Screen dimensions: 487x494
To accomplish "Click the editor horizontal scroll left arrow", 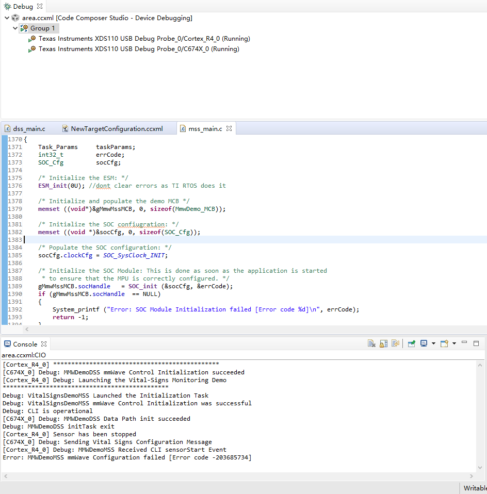I will click(27, 329).
